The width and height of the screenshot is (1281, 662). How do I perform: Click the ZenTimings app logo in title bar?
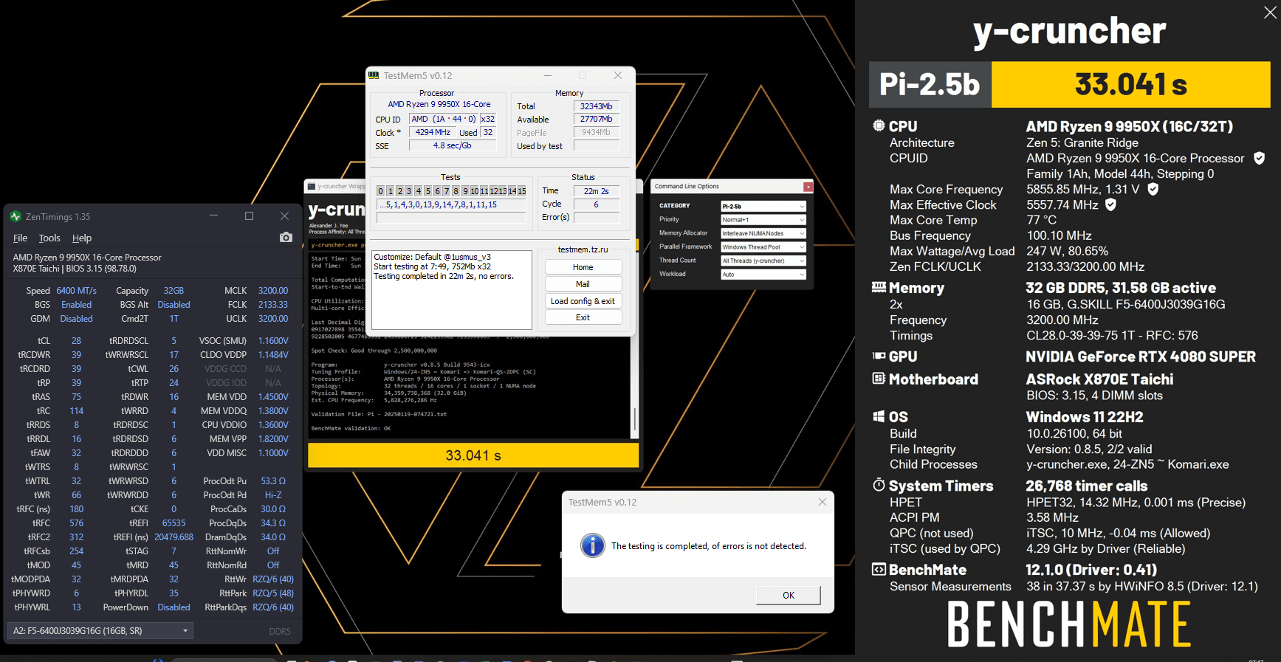pyautogui.click(x=16, y=216)
